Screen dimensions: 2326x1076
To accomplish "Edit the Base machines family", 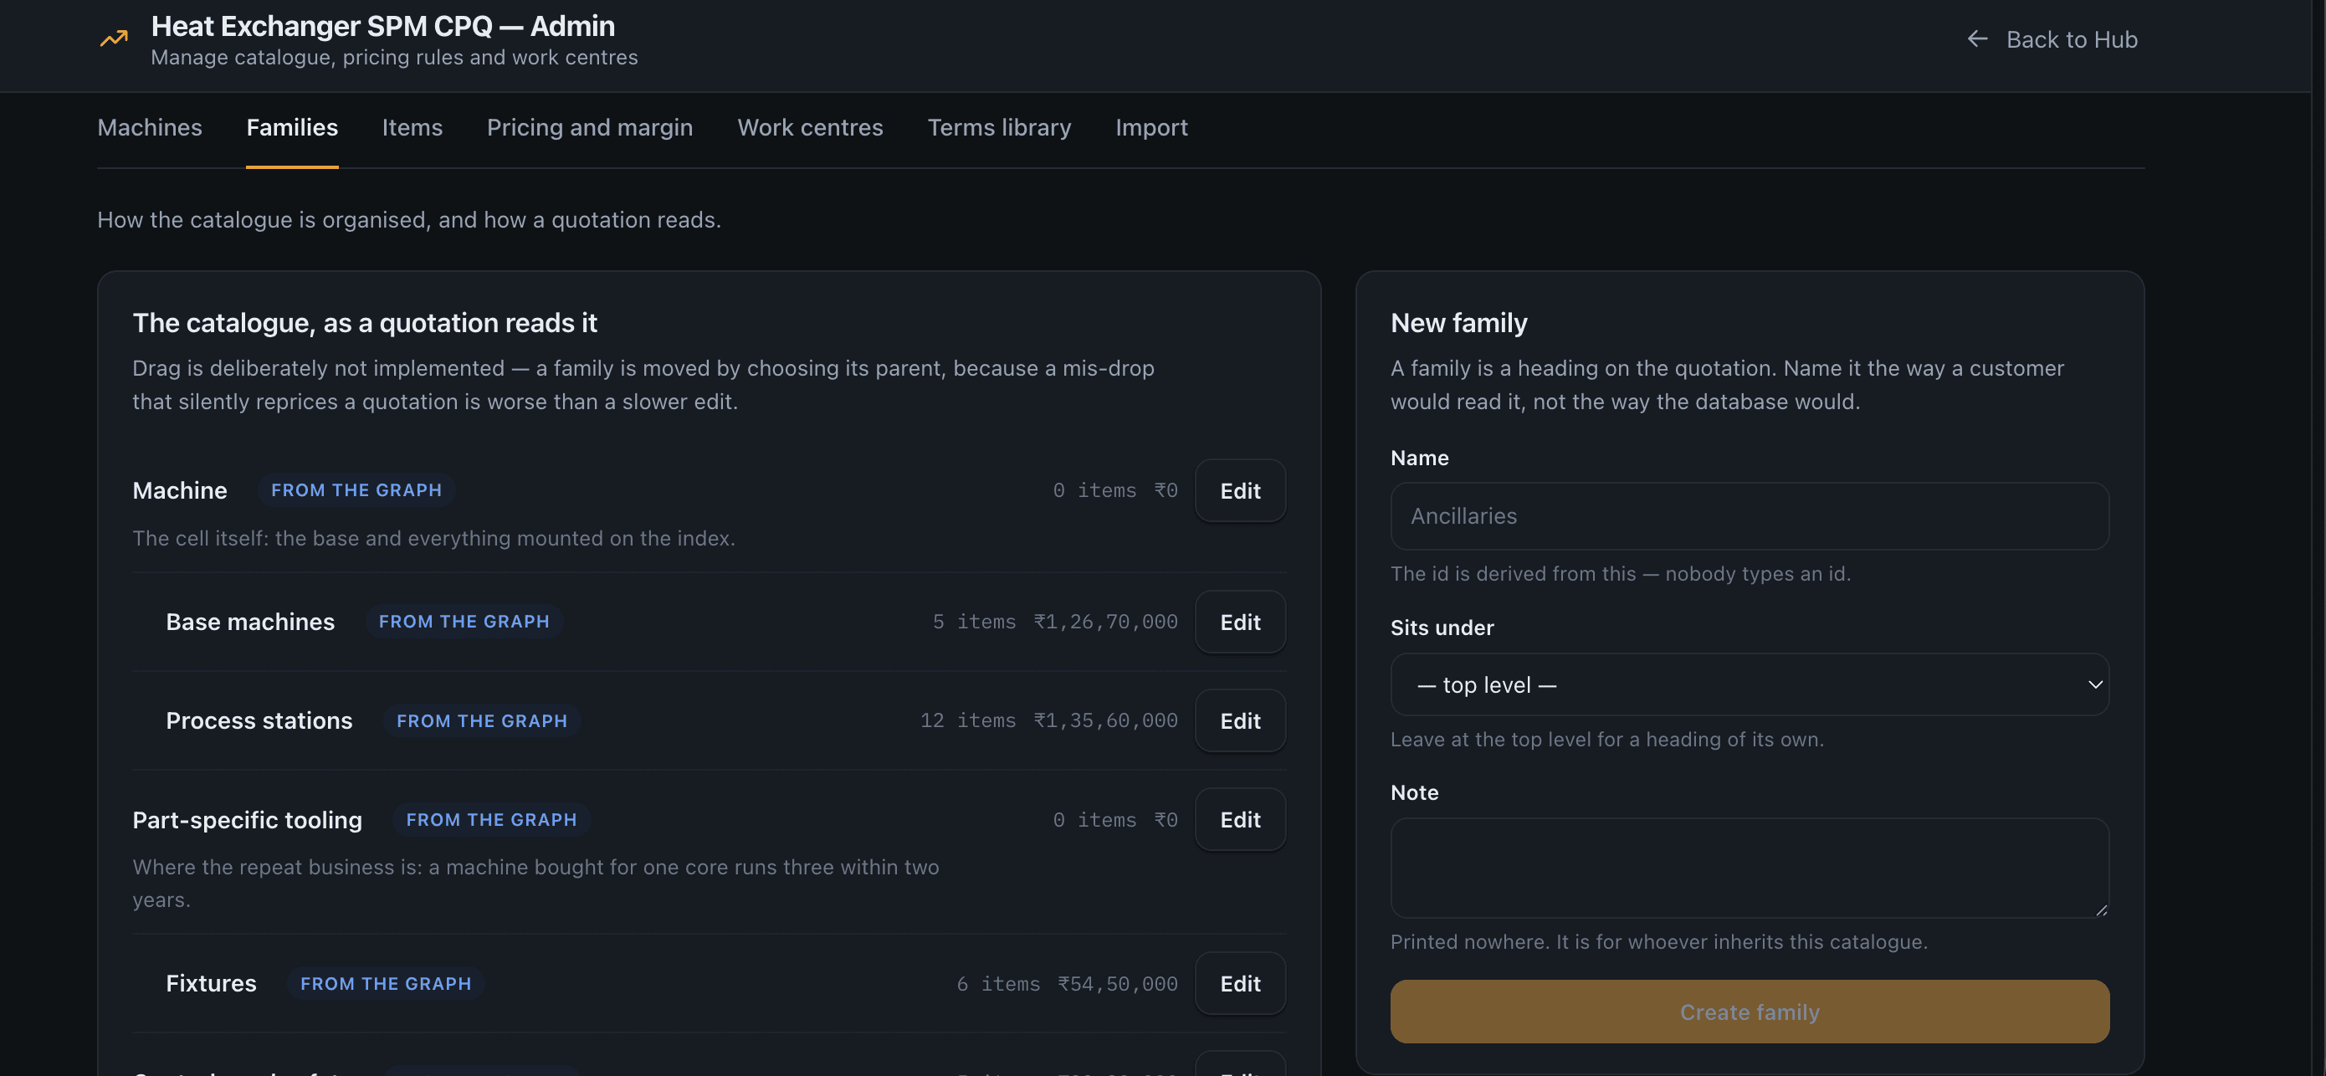I will (1240, 622).
